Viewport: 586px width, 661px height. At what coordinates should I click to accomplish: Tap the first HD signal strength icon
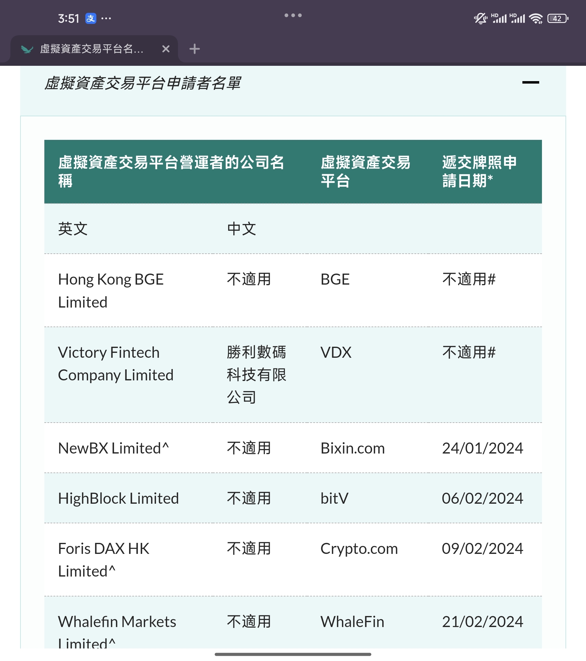coord(499,18)
